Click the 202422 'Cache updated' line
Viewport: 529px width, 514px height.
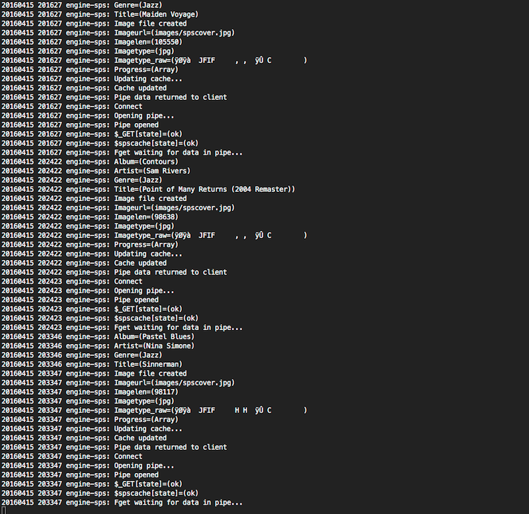tap(84, 263)
